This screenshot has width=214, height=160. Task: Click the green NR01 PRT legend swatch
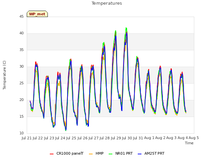coord(111,154)
